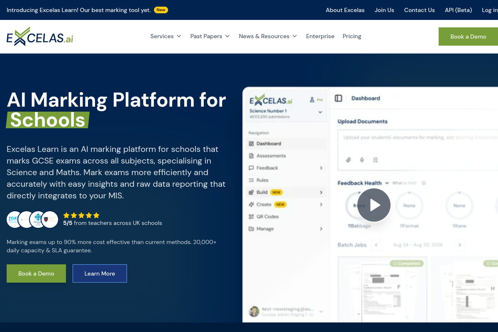Viewport: 498px width, 332px height.
Task: Open the Contact Us link
Action: click(x=420, y=10)
